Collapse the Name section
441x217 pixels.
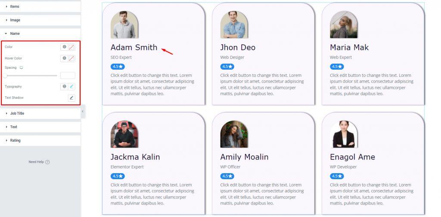pyautogui.click(x=40, y=34)
